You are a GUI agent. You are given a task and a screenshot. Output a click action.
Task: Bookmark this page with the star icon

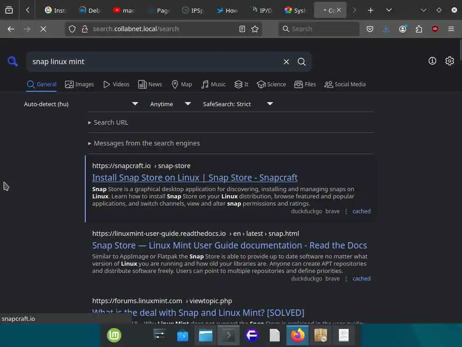point(255,29)
